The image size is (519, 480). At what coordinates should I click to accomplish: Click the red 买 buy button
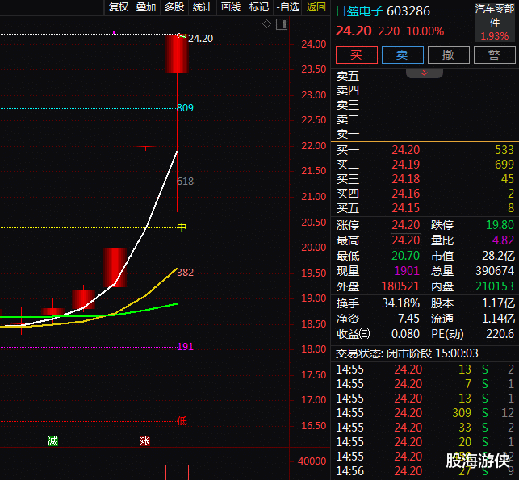(x=357, y=55)
